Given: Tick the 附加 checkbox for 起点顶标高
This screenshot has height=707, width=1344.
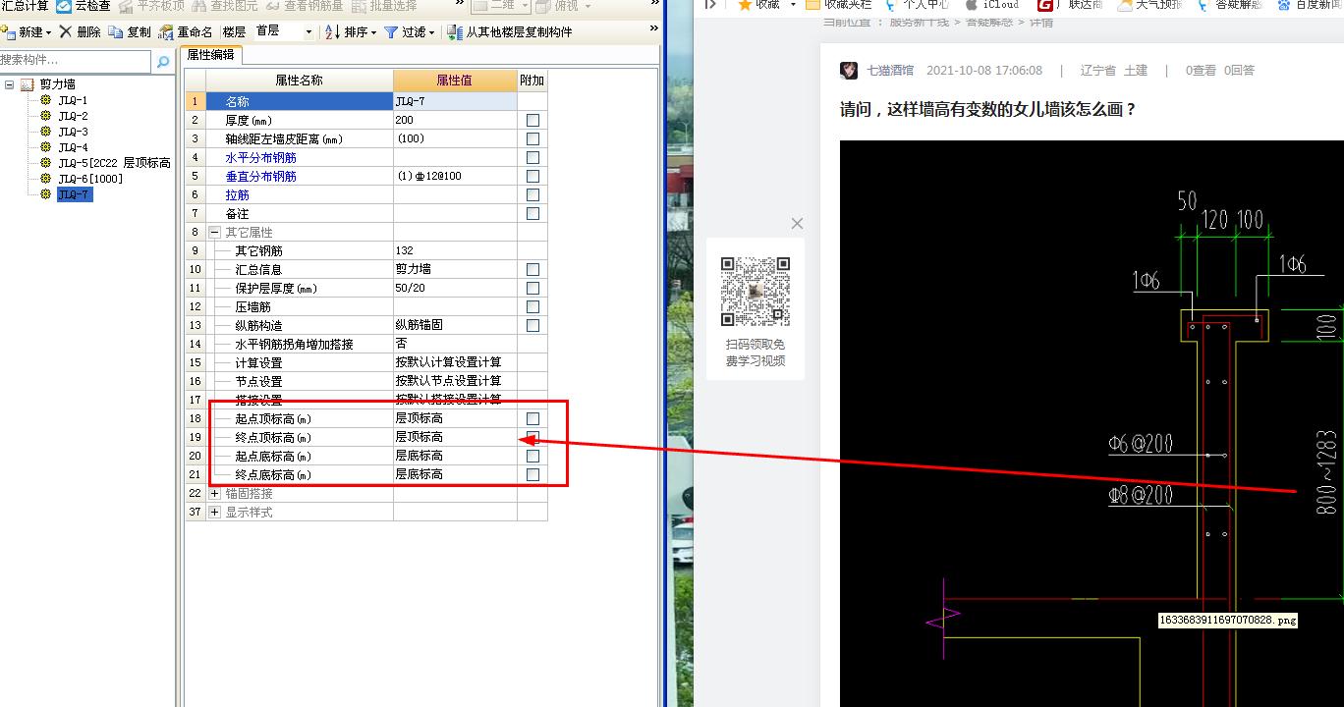Looking at the screenshot, I should pyautogui.click(x=532, y=418).
